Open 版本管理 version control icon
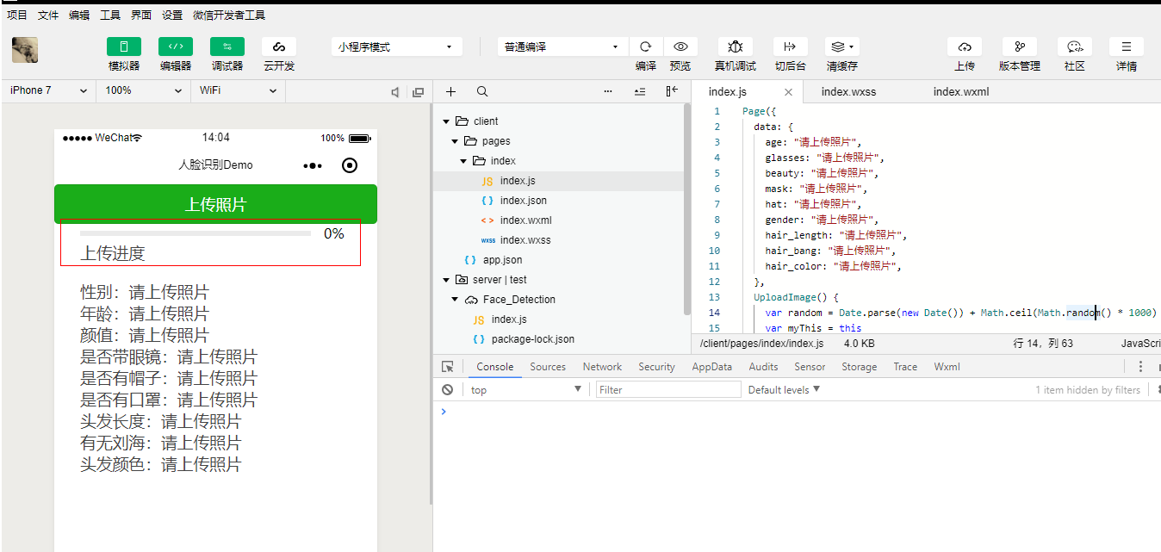The image size is (1161, 552). [1020, 47]
